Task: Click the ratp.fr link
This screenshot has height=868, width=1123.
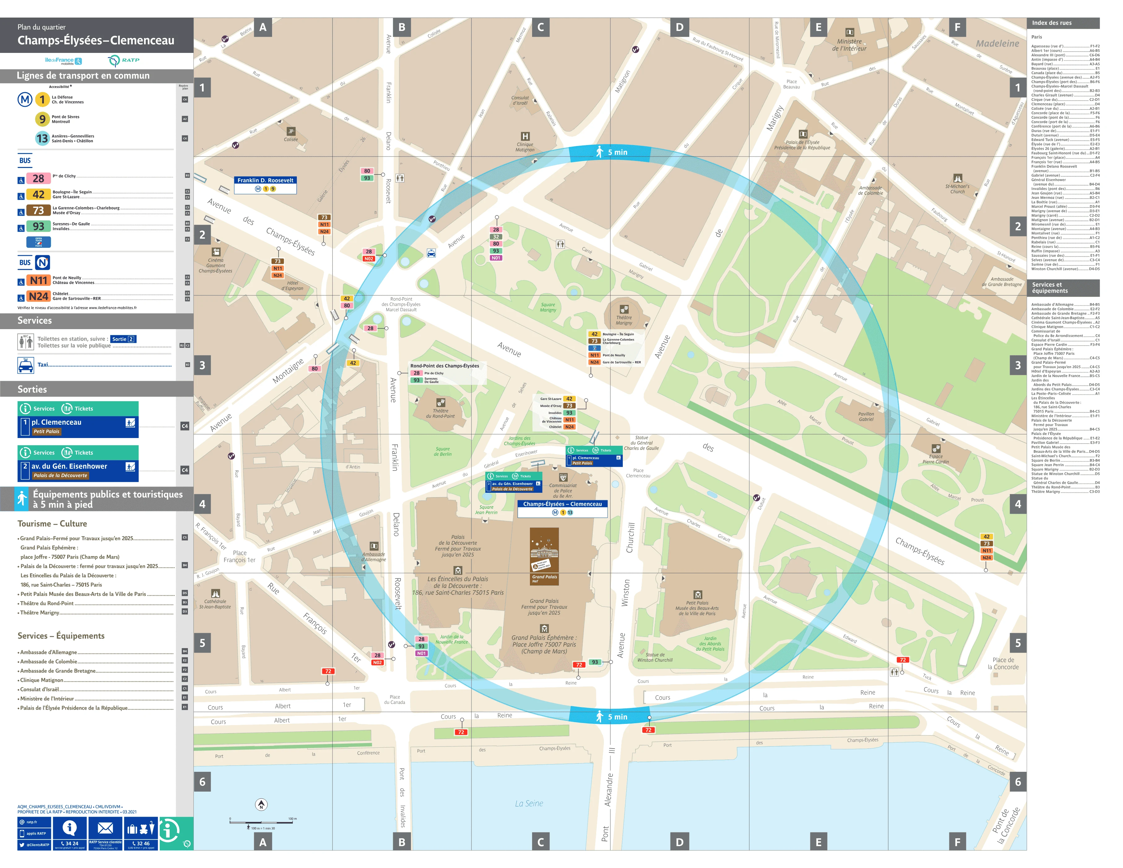Action: pos(34,822)
